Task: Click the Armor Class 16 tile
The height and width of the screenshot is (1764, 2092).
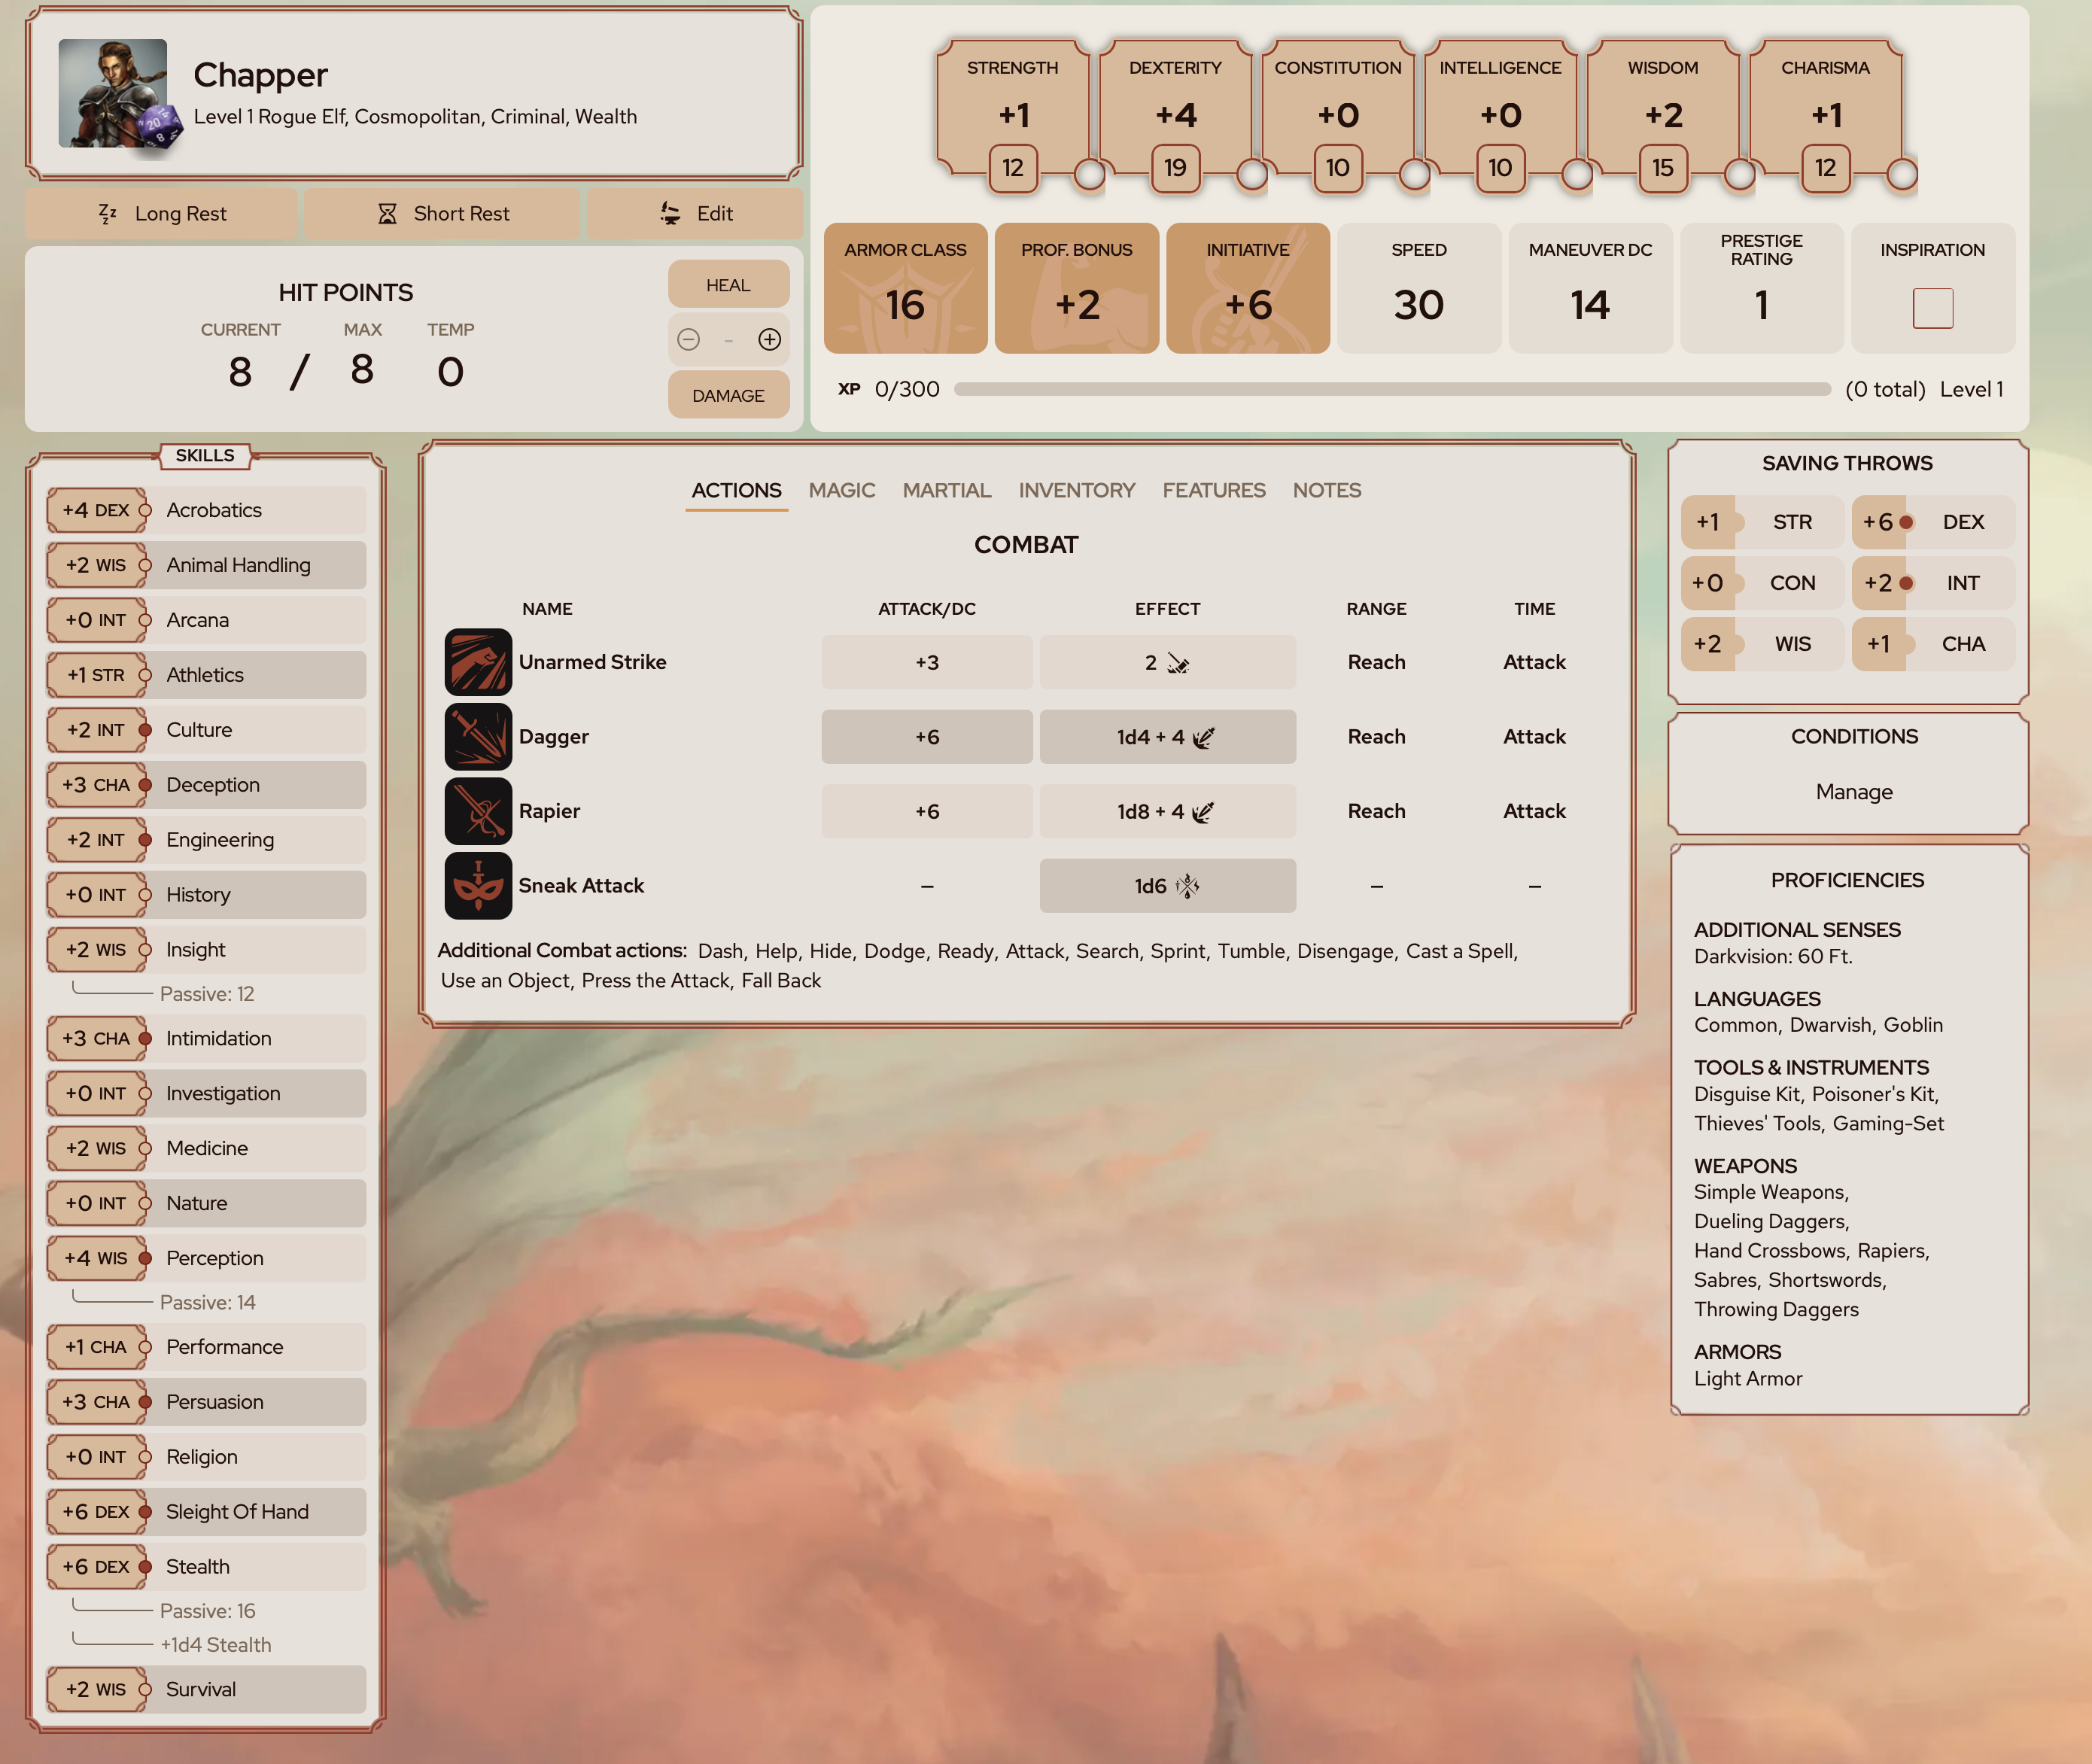Action: click(905, 288)
